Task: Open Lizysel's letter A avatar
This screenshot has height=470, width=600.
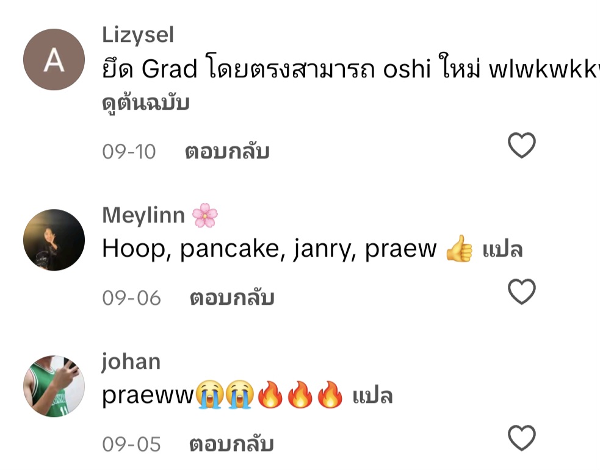Action: point(54,60)
